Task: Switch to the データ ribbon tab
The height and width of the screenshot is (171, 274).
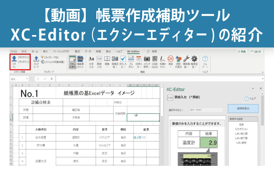Action: pos(88,51)
